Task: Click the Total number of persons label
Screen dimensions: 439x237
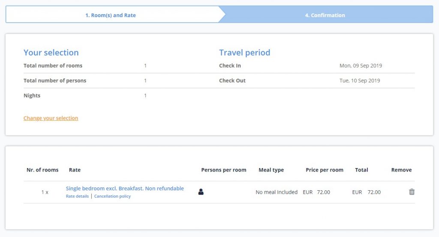Action: pos(55,80)
